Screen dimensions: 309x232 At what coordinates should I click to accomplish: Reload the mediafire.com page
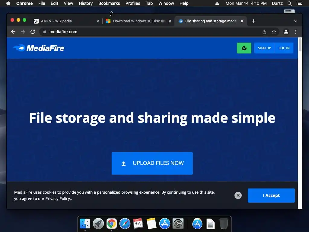[x=33, y=32]
